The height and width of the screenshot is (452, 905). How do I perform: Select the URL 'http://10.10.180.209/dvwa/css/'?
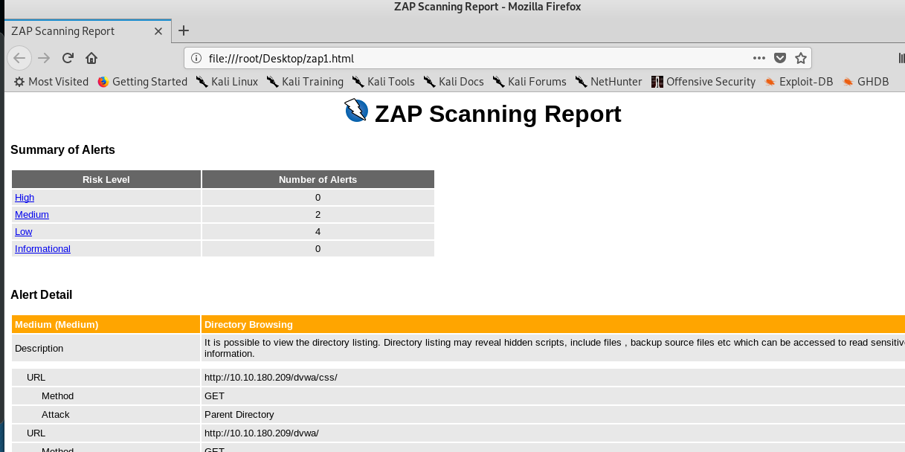pyautogui.click(x=271, y=378)
